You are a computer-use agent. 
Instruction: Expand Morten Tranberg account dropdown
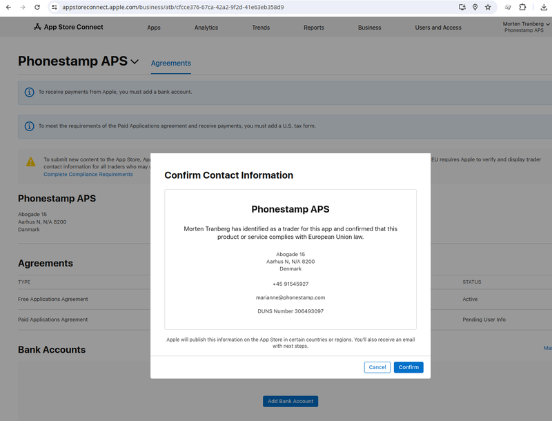click(526, 27)
